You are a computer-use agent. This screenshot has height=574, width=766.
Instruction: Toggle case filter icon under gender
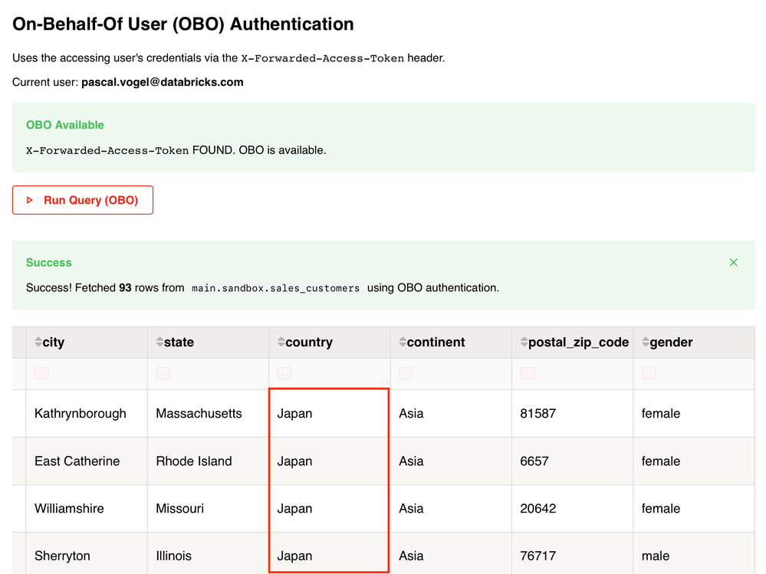tap(649, 373)
